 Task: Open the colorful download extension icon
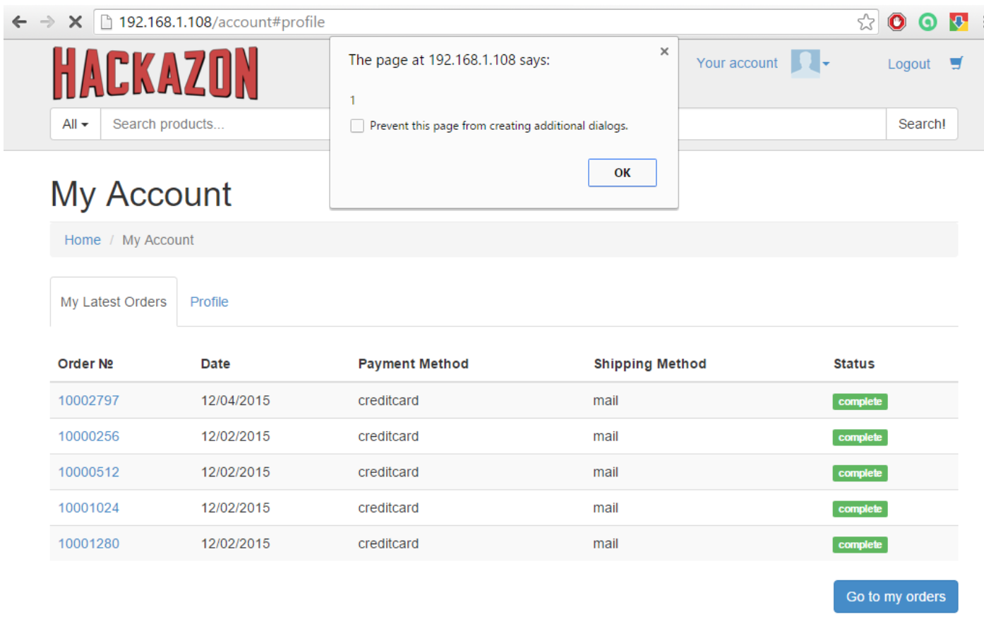[x=959, y=22]
